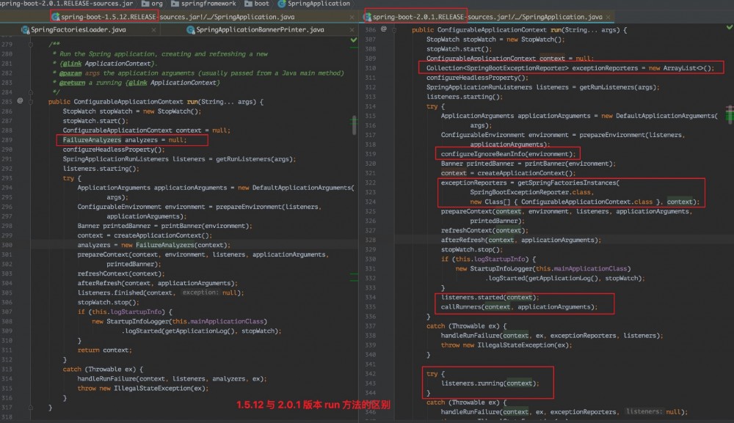Viewport: 734px width, 423px height.
Task: Click the class icon on SpringApplicationBannerPrinter.java tab
Action: pyautogui.click(x=190, y=30)
